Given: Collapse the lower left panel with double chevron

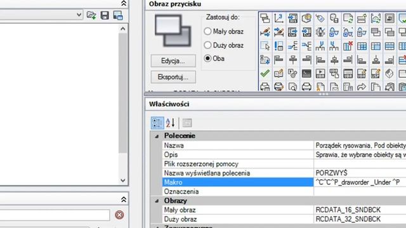Looking at the screenshot, I should pyautogui.click(x=124, y=199).
